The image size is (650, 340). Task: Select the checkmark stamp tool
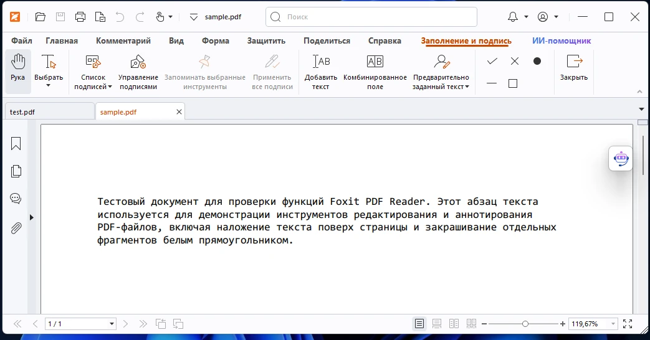(492, 61)
